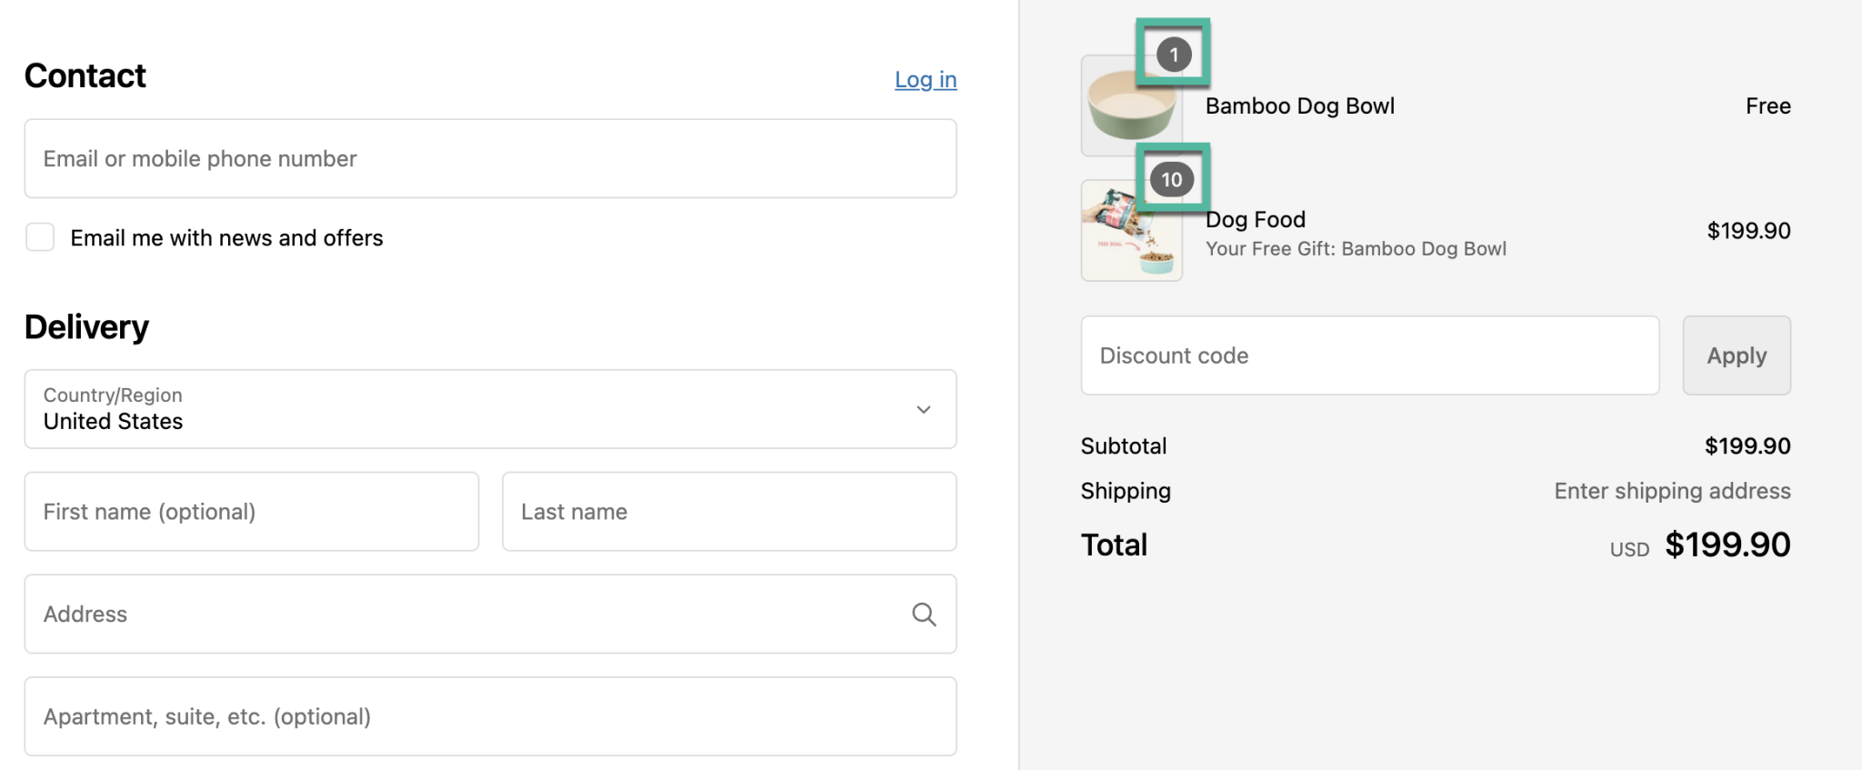Click the Bamboo Dog Bowl item name
The width and height of the screenshot is (1862, 770).
click(1299, 106)
